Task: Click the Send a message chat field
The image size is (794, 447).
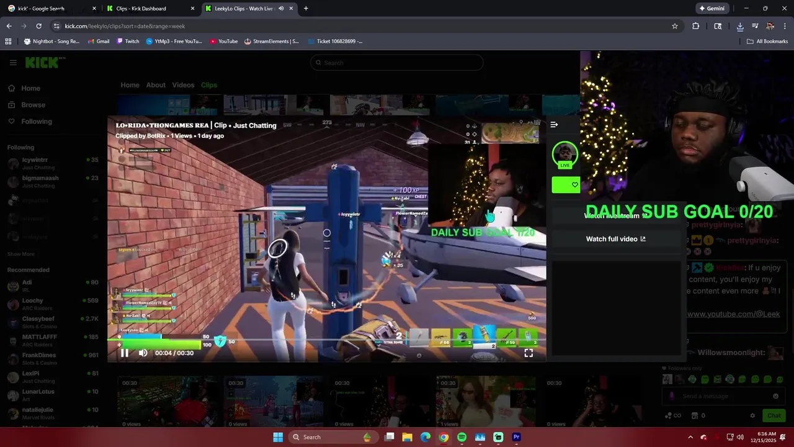Action: tap(723, 396)
